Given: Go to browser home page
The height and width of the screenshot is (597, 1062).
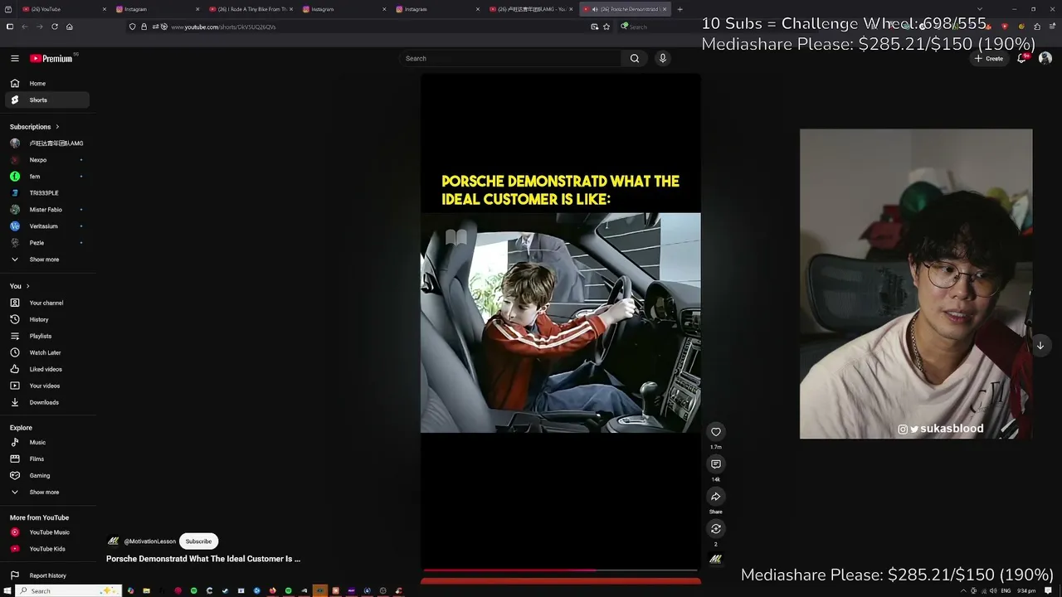Looking at the screenshot, I should pyautogui.click(x=70, y=27).
